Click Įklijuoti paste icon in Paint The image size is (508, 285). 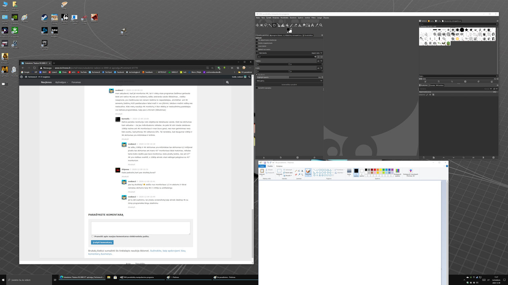(262, 171)
